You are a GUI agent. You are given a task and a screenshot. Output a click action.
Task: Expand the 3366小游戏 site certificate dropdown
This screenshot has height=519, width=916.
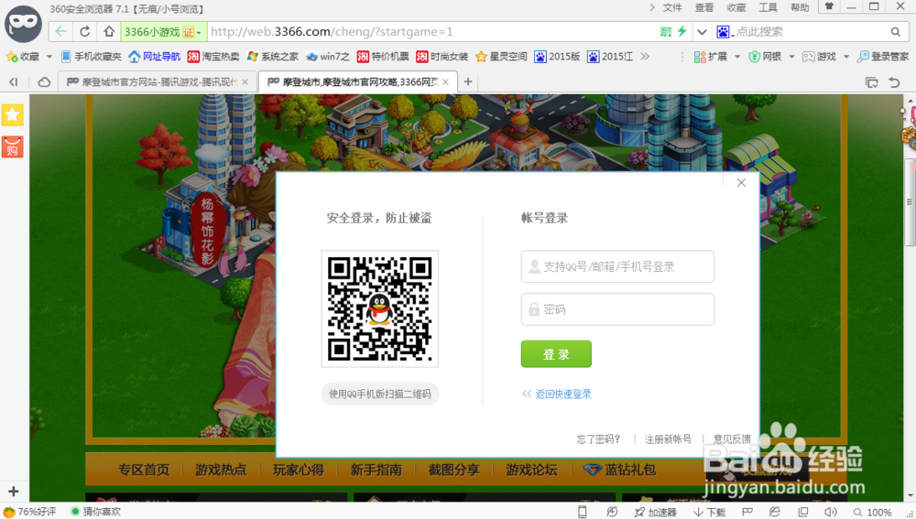(199, 32)
